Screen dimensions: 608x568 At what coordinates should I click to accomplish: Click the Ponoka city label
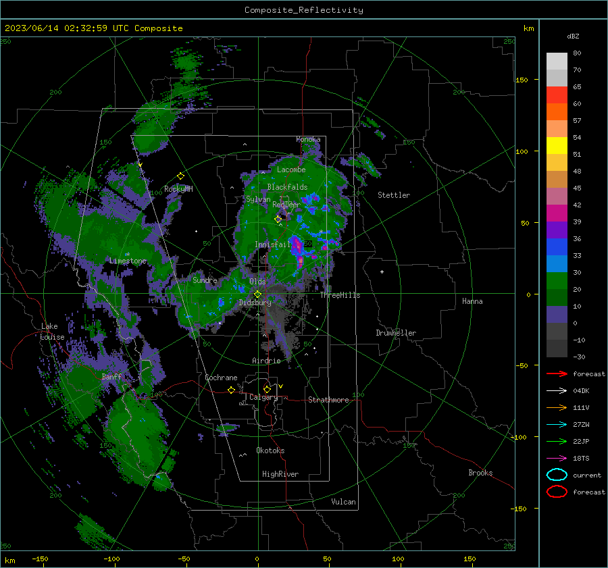click(308, 139)
